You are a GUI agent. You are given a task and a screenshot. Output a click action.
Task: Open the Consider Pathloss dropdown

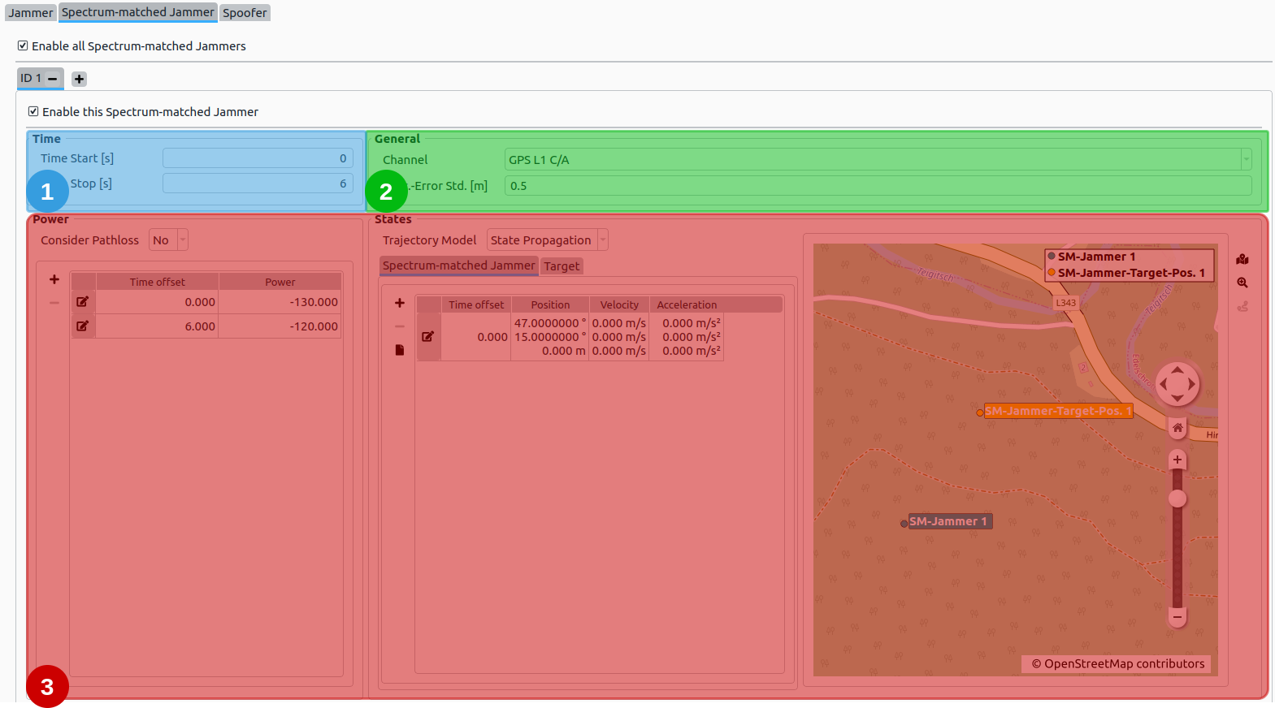pos(169,240)
